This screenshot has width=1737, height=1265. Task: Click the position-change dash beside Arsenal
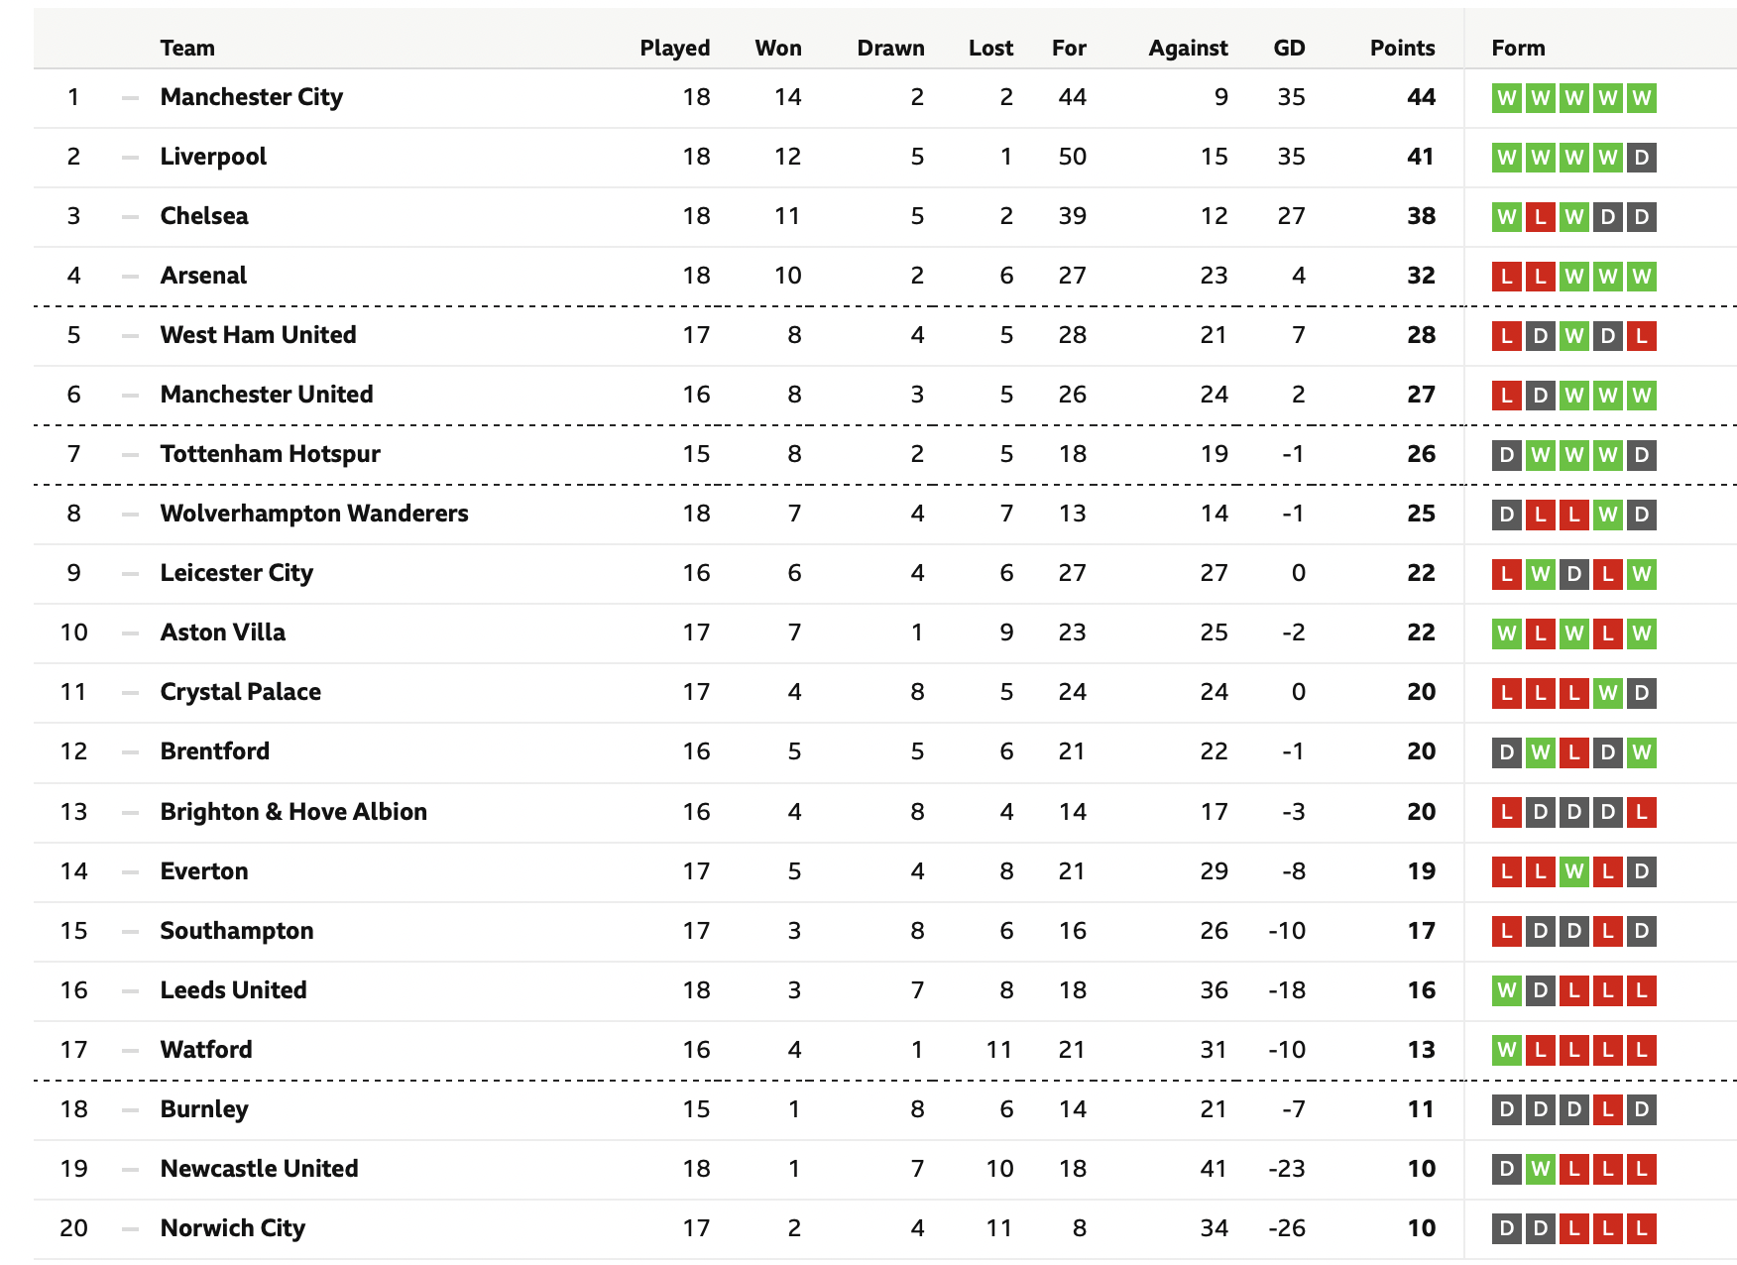click(130, 276)
